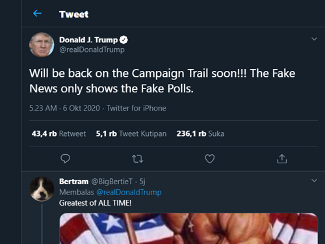325x244 pixels.
Task: Retweet using the retweet arrows icon
Action: click(138, 159)
